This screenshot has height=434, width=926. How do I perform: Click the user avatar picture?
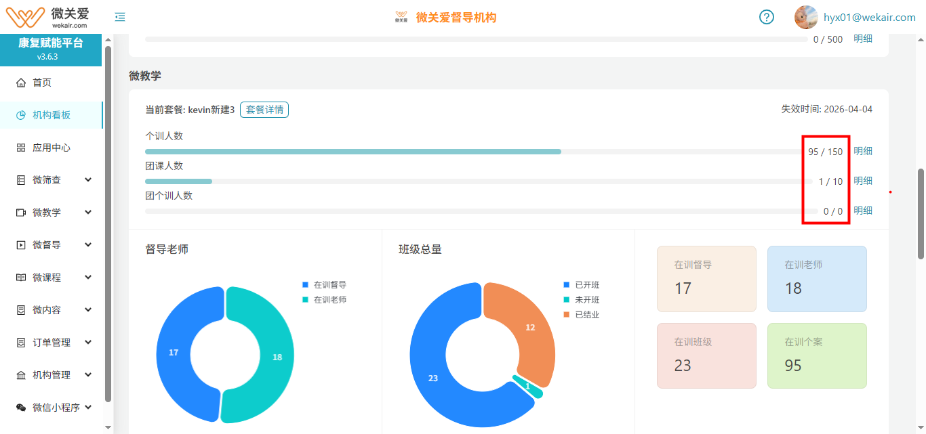coord(806,17)
